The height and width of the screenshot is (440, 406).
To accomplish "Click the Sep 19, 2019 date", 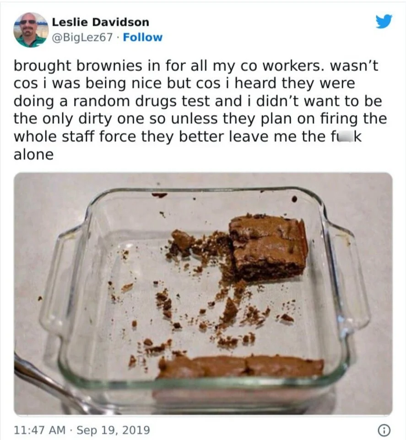I will coord(113,430).
